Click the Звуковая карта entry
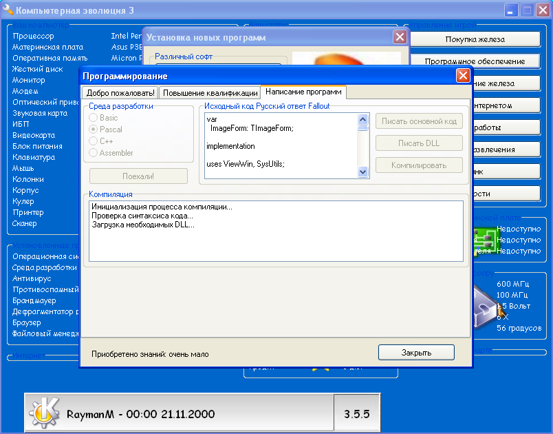The image size is (553, 434). coord(40,113)
